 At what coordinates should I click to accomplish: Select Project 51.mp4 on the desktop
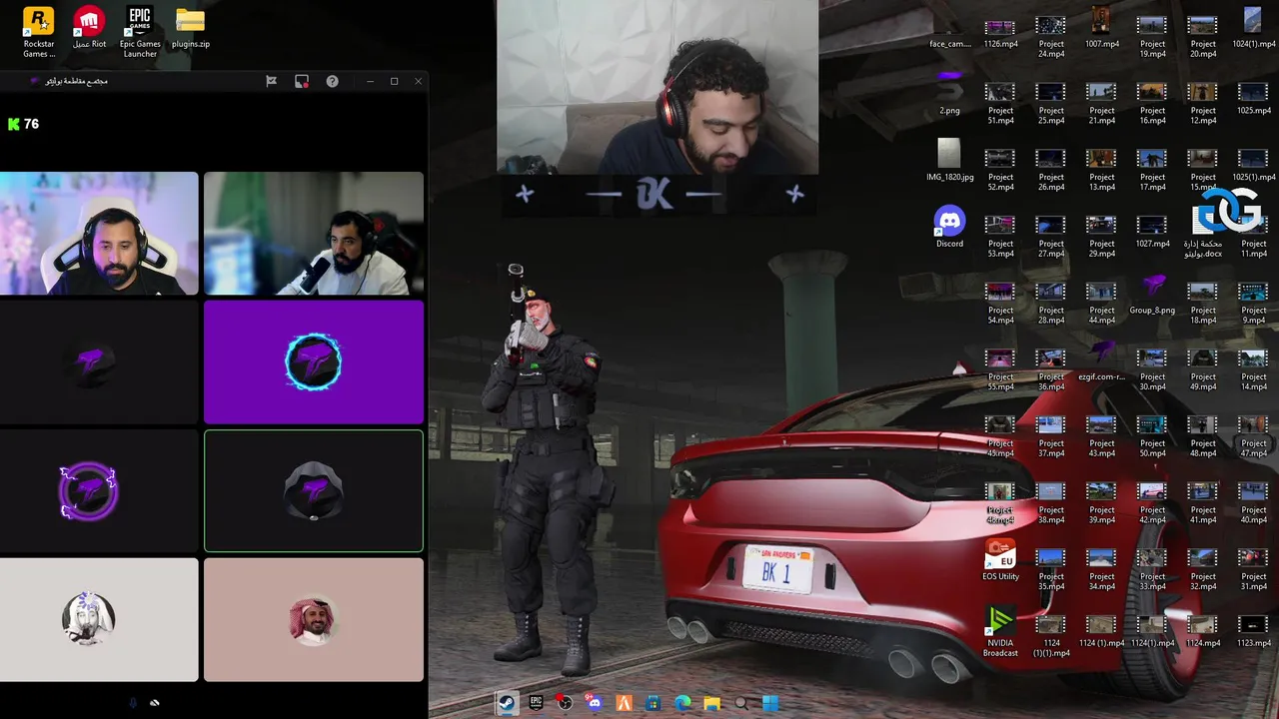pyautogui.click(x=1000, y=105)
